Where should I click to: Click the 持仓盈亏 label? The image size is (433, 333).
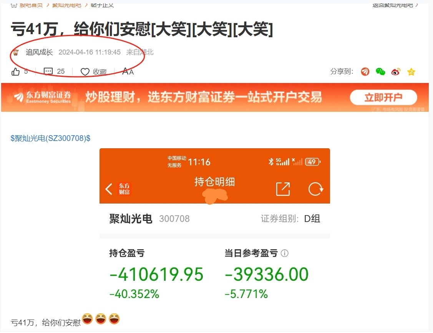point(127,253)
